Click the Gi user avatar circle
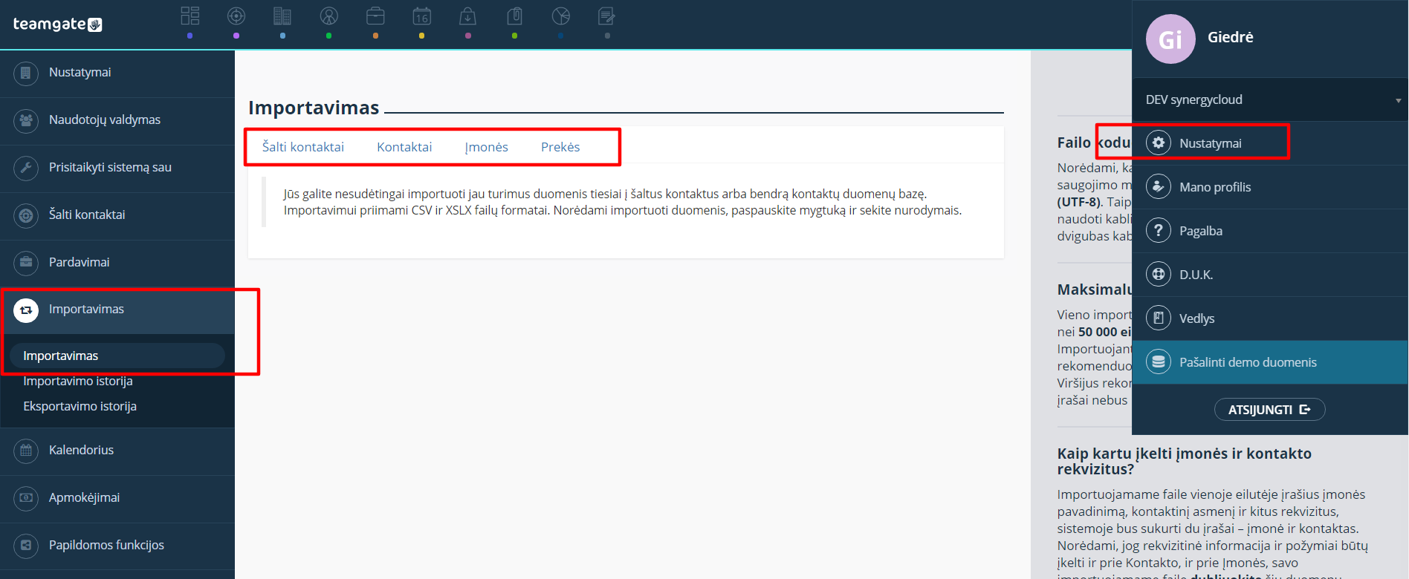Screen dimensions: 1409x579 (1170, 39)
